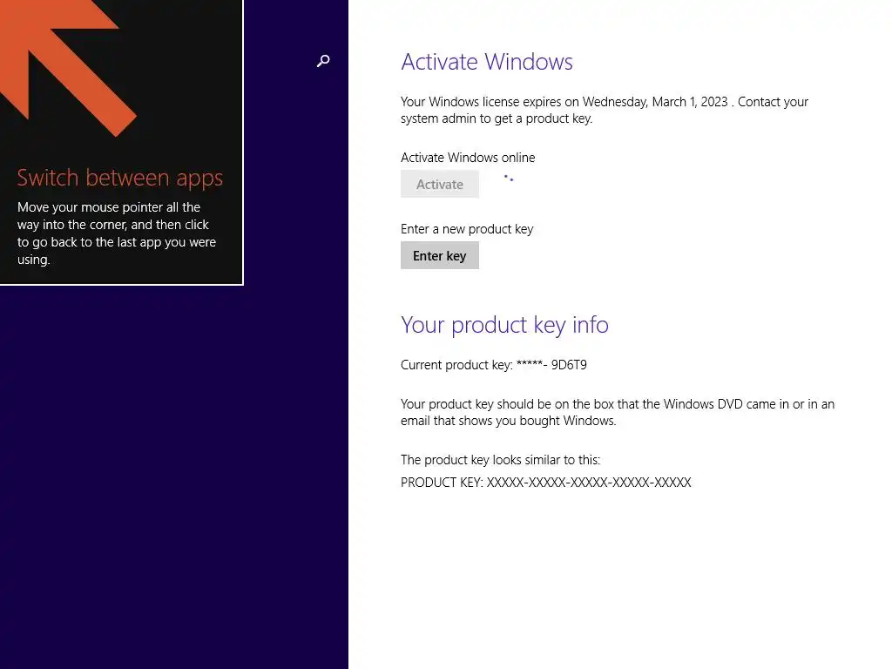Click the Switch between apps tip title
The width and height of the screenshot is (892, 669).
[119, 178]
